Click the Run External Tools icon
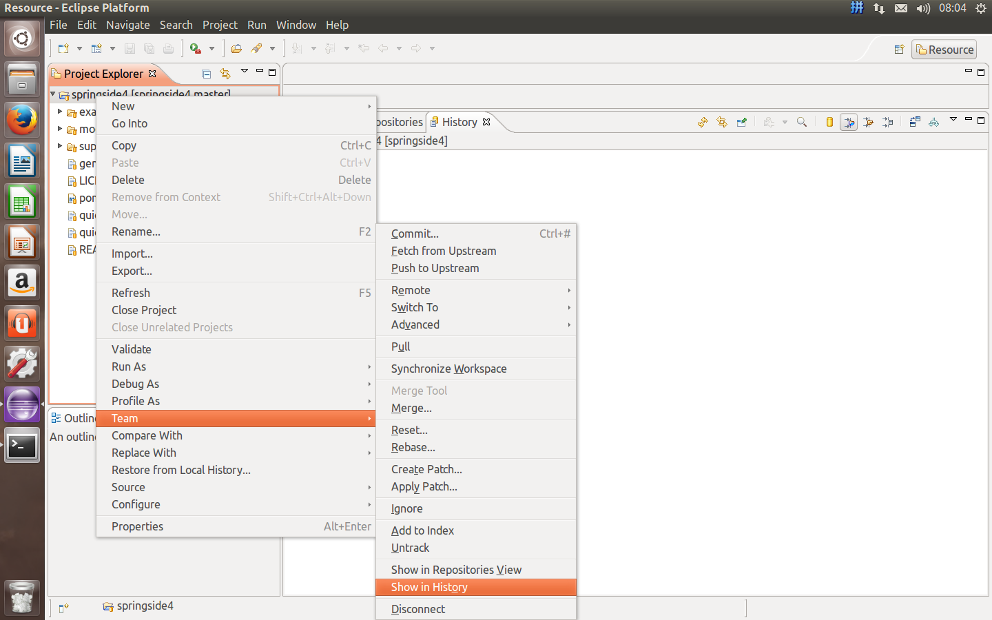 (x=196, y=49)
